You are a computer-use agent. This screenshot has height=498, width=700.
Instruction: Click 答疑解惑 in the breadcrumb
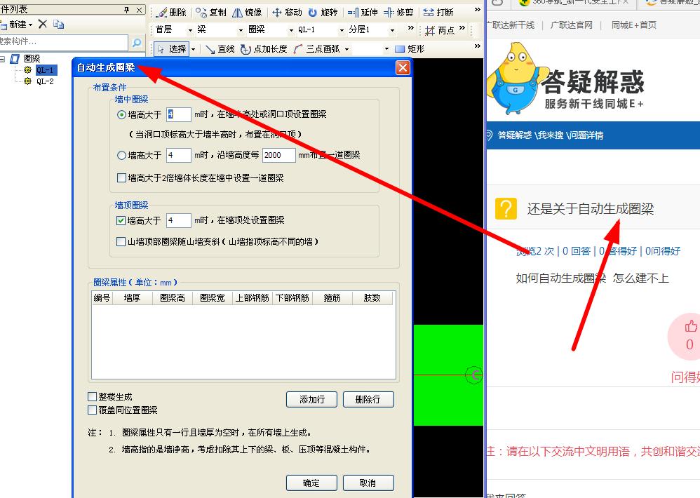(515, 135)
